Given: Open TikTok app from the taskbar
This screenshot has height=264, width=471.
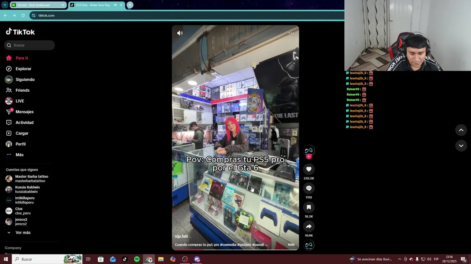Looking at the screenshot, I should point(125,259).
